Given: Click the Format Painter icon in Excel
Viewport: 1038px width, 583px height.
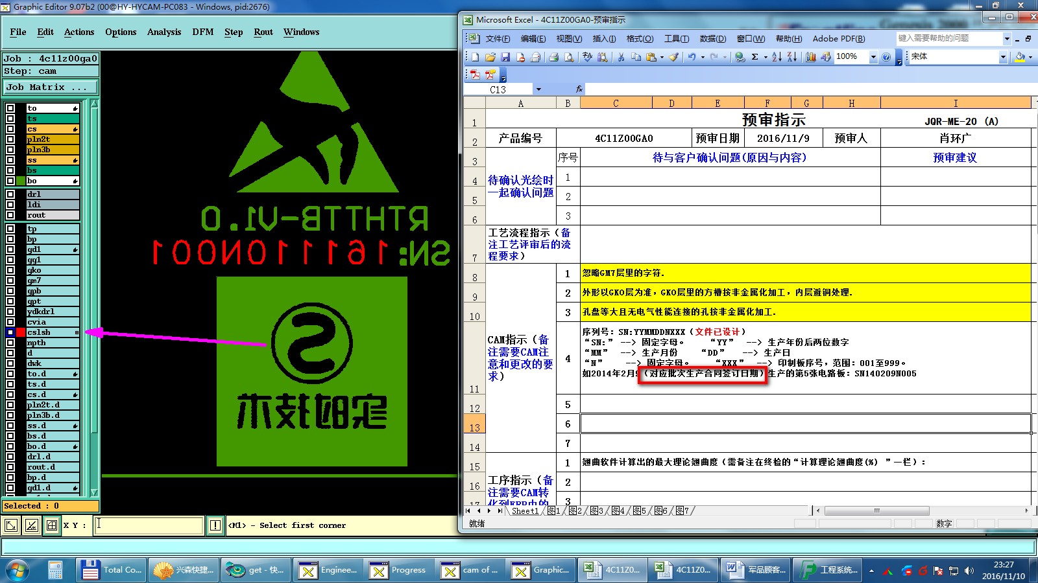Looking at the screenshot, I should tap(674, 57).
